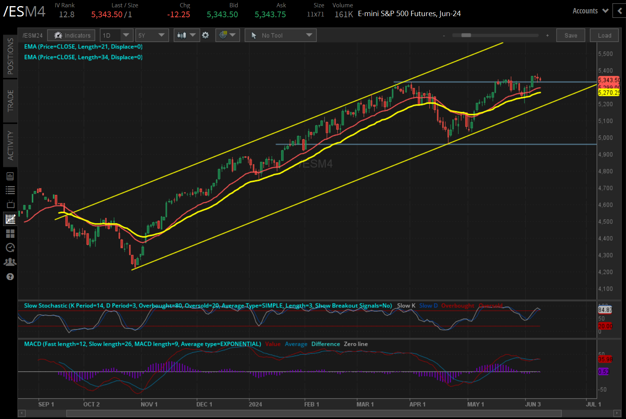Screen dimensions: 626x419
Task: Open the candlestick chart style dropdown
Action: point(186,35)
